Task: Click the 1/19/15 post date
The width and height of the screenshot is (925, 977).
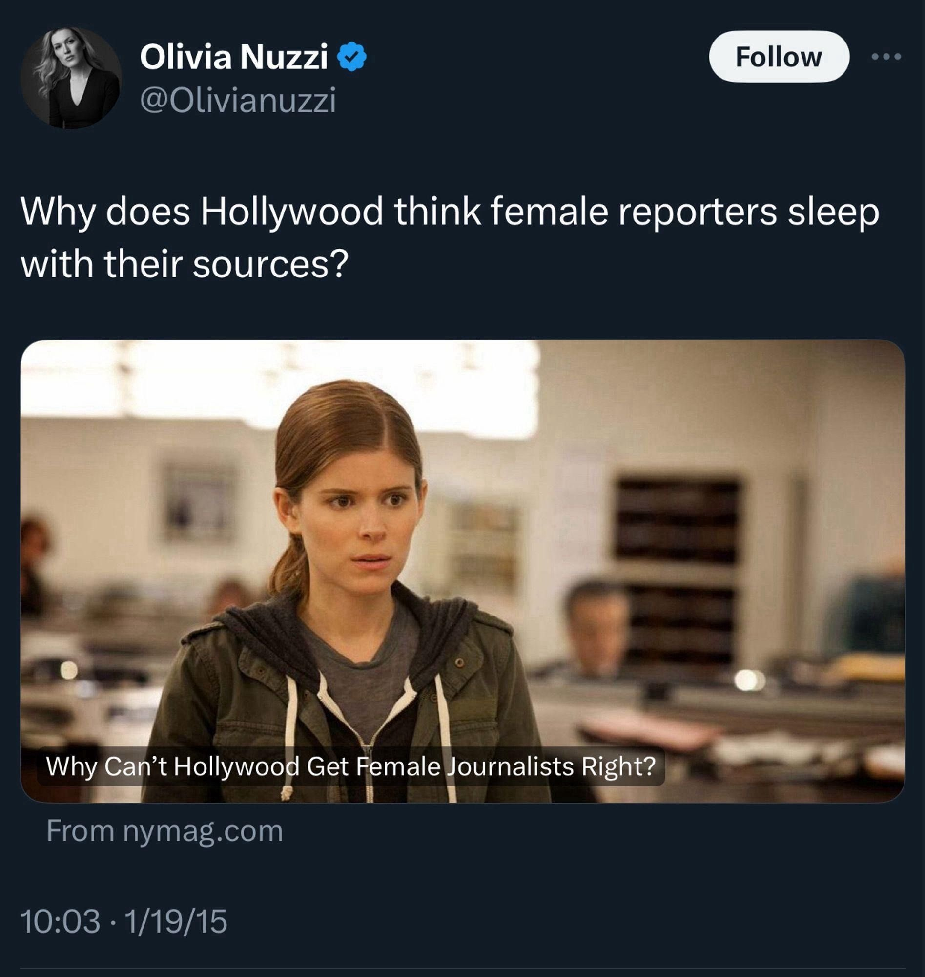Action: pyautogui.click(x=176, y=921)
